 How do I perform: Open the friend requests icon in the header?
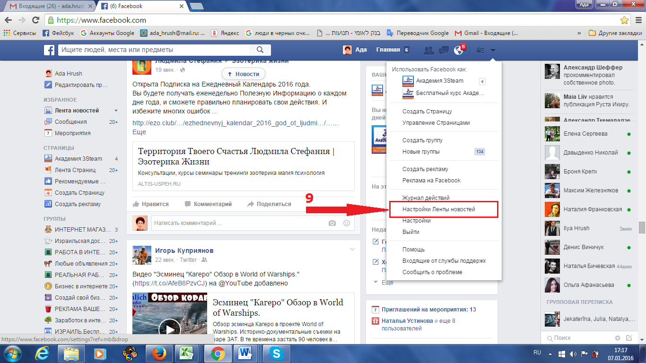(429, 50)
